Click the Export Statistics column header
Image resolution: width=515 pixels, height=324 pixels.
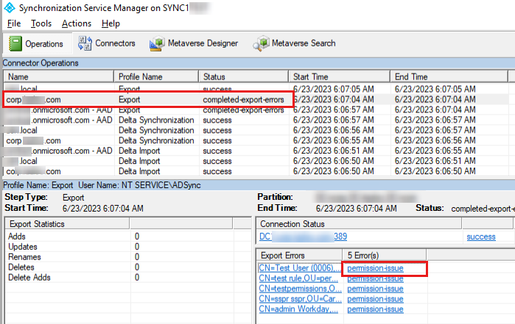[67, 224]
